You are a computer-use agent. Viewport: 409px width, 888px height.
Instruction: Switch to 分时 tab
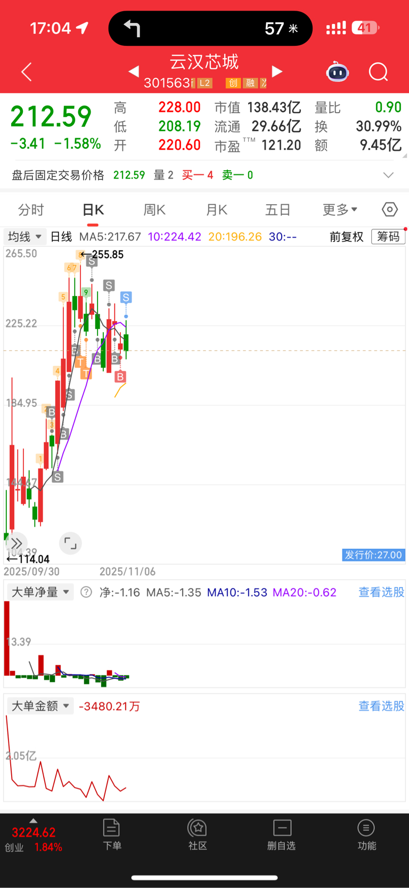(31, 210)
